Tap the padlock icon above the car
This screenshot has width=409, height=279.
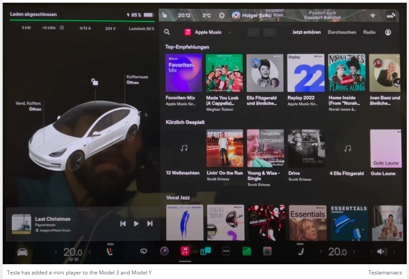tap(94, 82)
